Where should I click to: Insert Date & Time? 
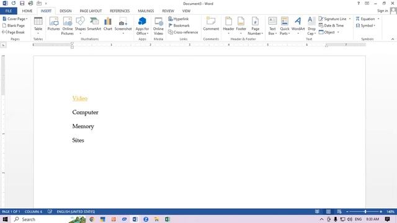(331, 25)
